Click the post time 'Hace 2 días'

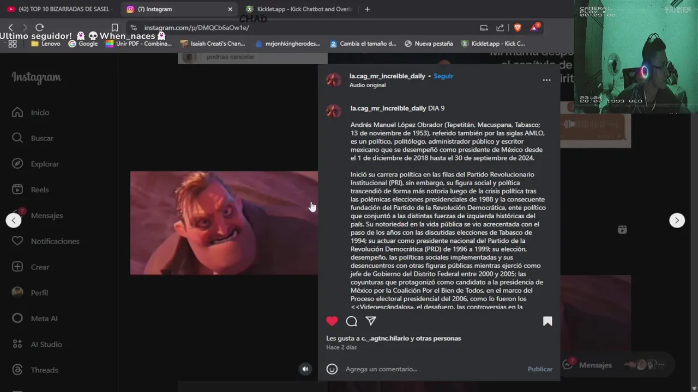click(x=341, y=347)
